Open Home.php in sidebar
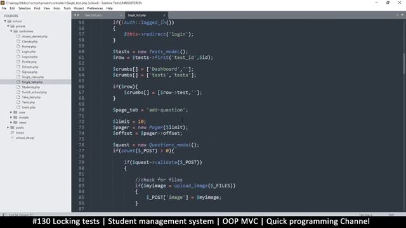406x228 pixels. click(29, 46)
